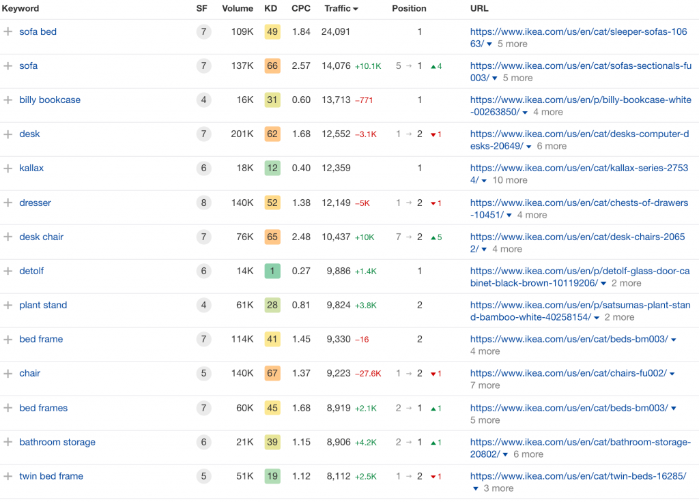Viewport: 699px width, 502px height.
Task: Open the desk chair keyword link
Action: pos(42,237)
